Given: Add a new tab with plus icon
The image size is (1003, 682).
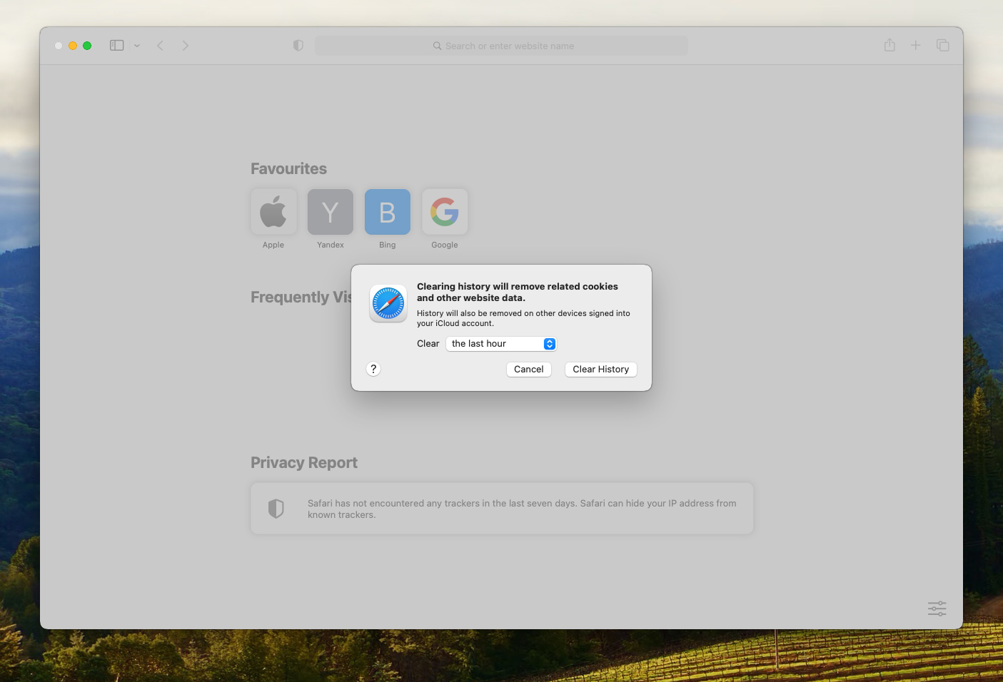Looking at the screenshot, I should tap(916, 45).
